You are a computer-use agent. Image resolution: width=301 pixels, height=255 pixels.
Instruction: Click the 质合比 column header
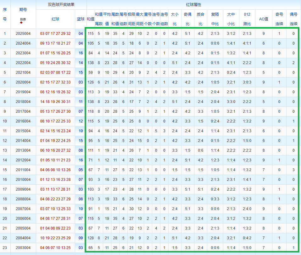200,19
